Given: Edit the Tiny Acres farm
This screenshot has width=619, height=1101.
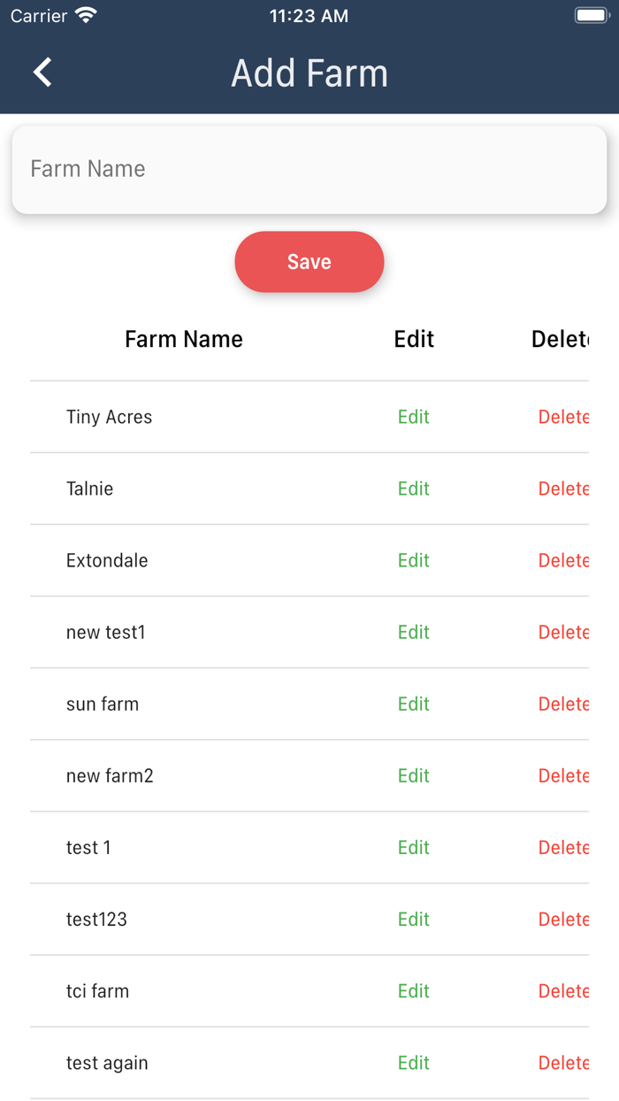Looking at the screenshot, I should (x=413, y=417).
